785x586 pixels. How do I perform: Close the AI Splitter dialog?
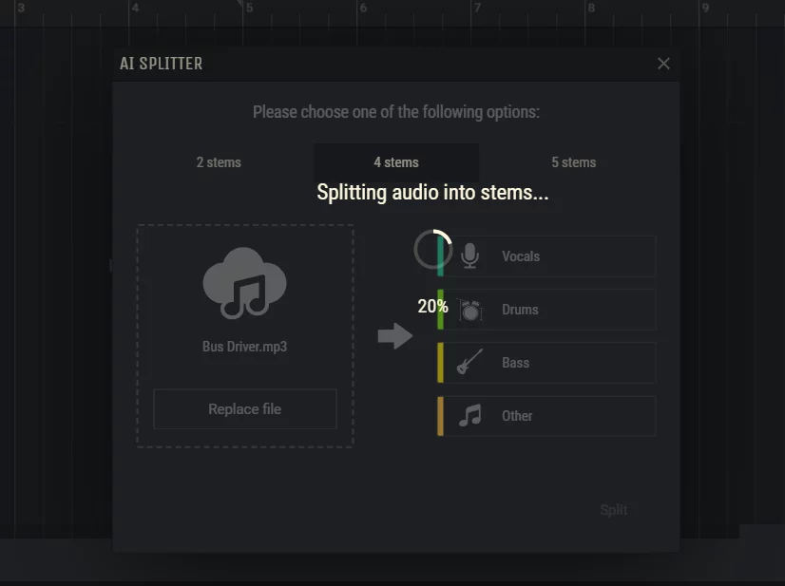[663, 64]
